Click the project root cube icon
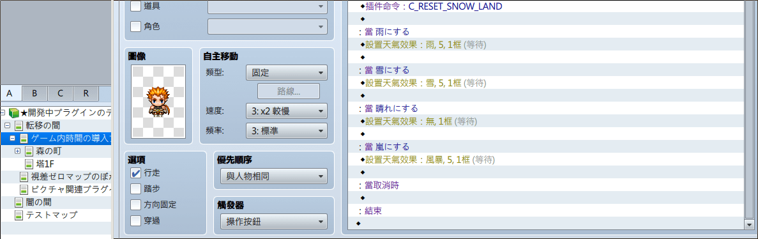Viewport: 758px width, 239px height. (x=13, y=112)
